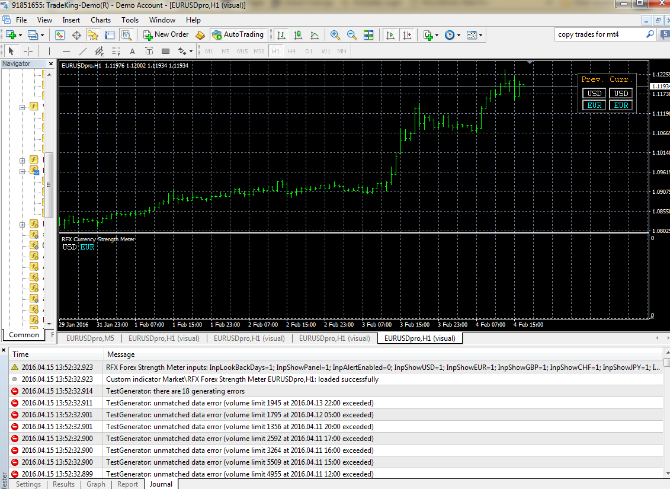Toggle Chart Shift button in toolbar

(x=406, y=35)
